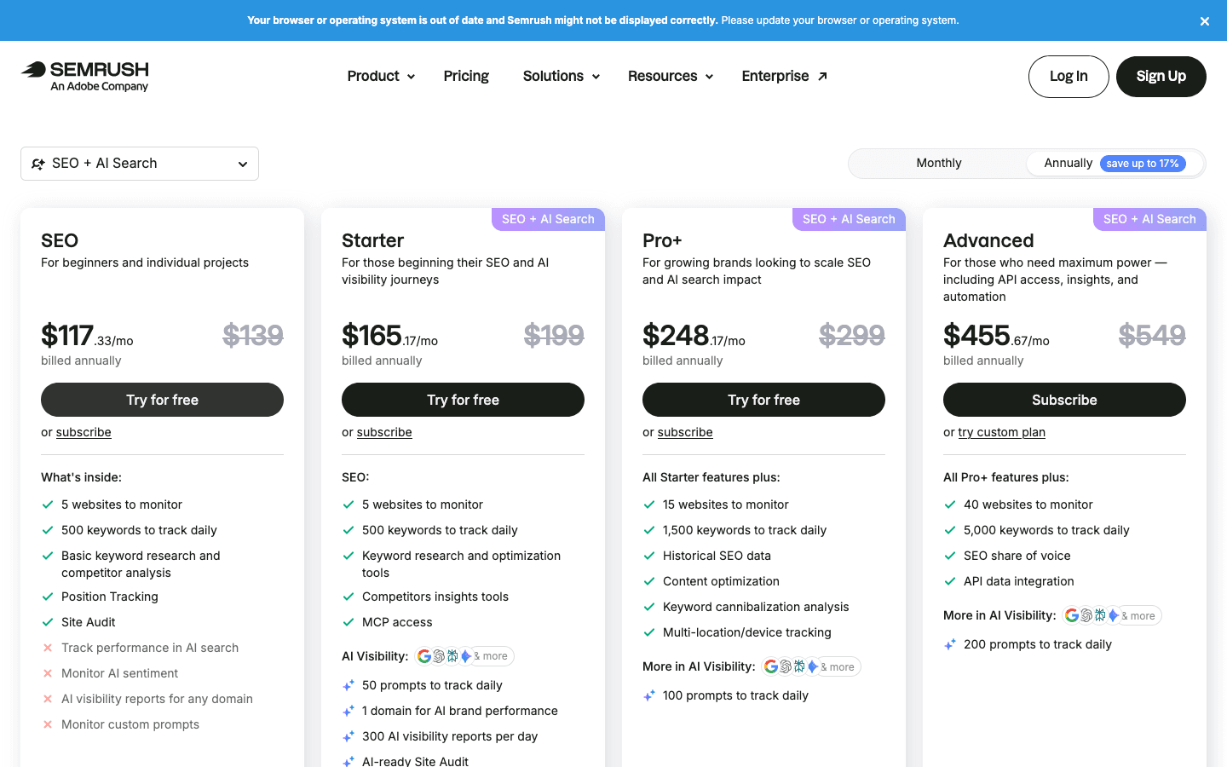Click subscribe link under Pro+ plan

coord(685,432)
